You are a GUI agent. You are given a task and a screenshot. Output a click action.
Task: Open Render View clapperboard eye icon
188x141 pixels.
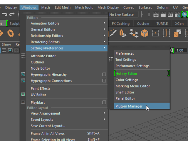pos(156,14)
